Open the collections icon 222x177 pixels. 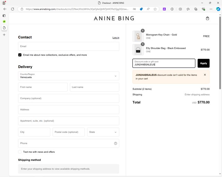pyautogui.click(x=196, y=9)
